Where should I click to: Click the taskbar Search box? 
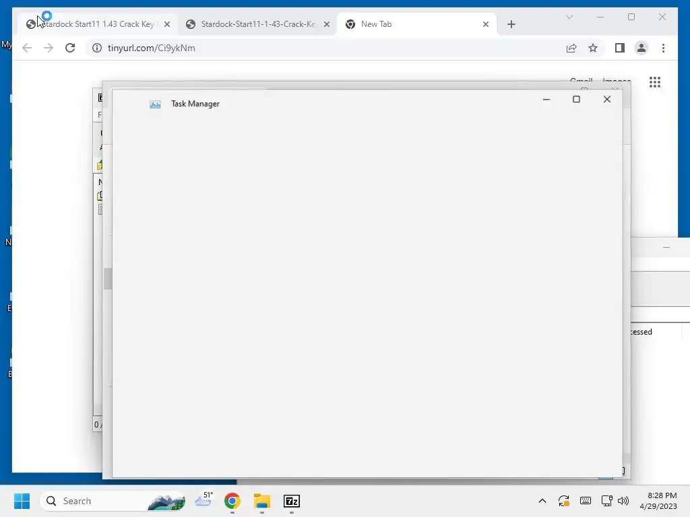[x=113, y=501]
